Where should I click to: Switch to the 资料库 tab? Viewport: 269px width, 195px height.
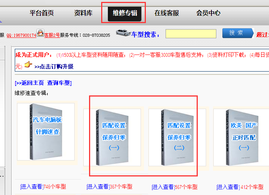pos(83,13)
